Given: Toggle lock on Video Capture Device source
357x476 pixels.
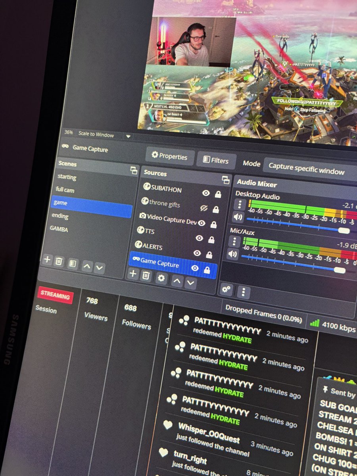Looking at the screenshot, I should coord(213,225).
